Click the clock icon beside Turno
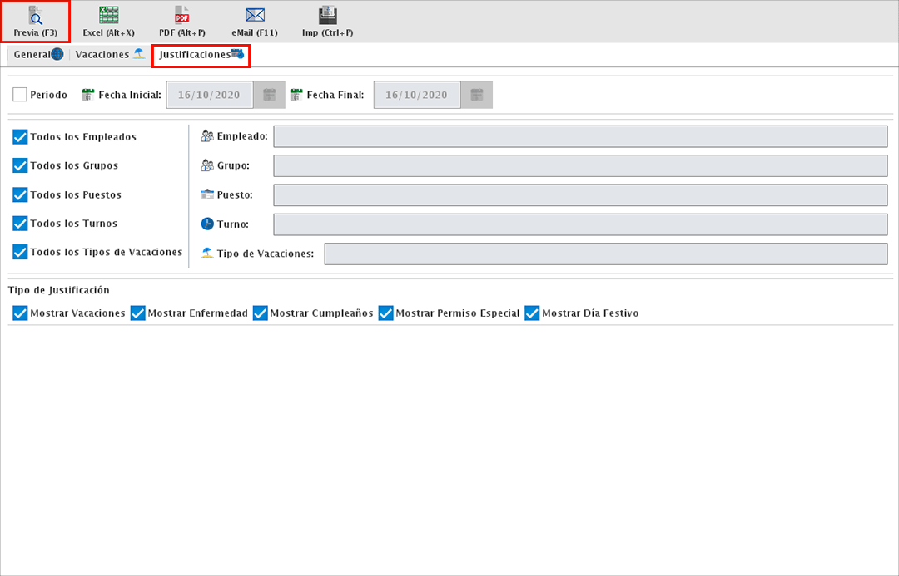The height and width of the screenshot is (576, 899). (x=207, y=224)
